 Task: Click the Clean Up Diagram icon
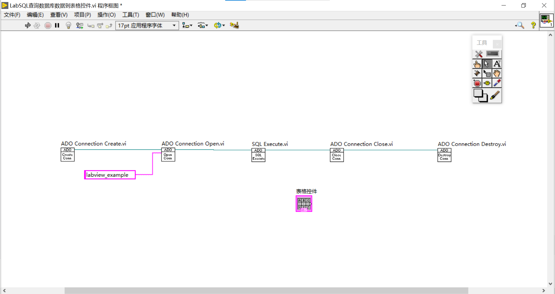click(234, 25)
